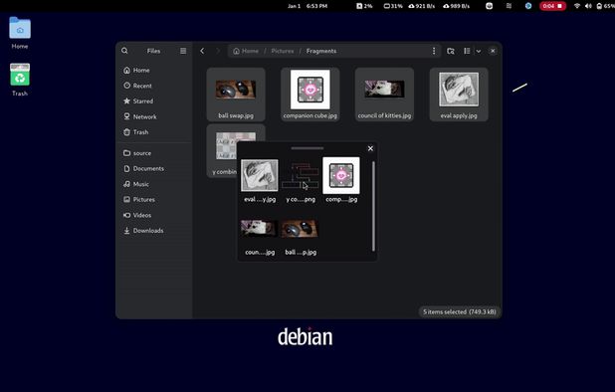615x392 pixels.
Task: Open Pictures in the sidebar
Action: (x=154, y=200)
